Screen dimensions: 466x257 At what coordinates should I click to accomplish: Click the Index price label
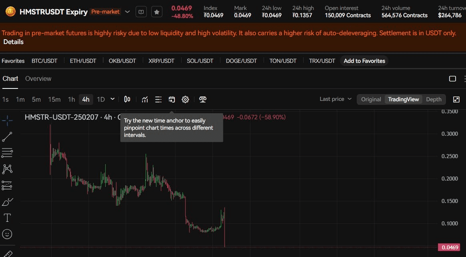(x=210, y=8)
